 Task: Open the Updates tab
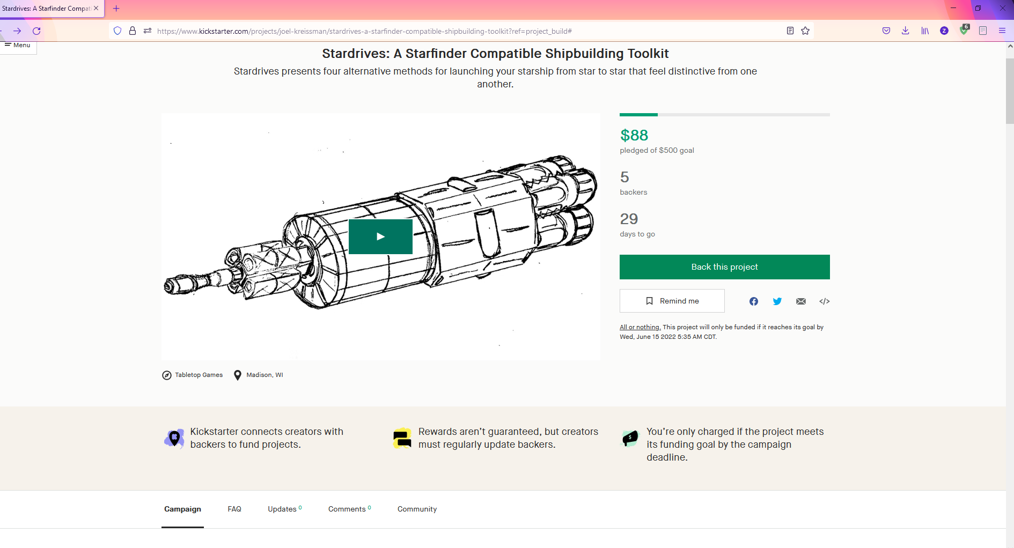click(285, 509)
